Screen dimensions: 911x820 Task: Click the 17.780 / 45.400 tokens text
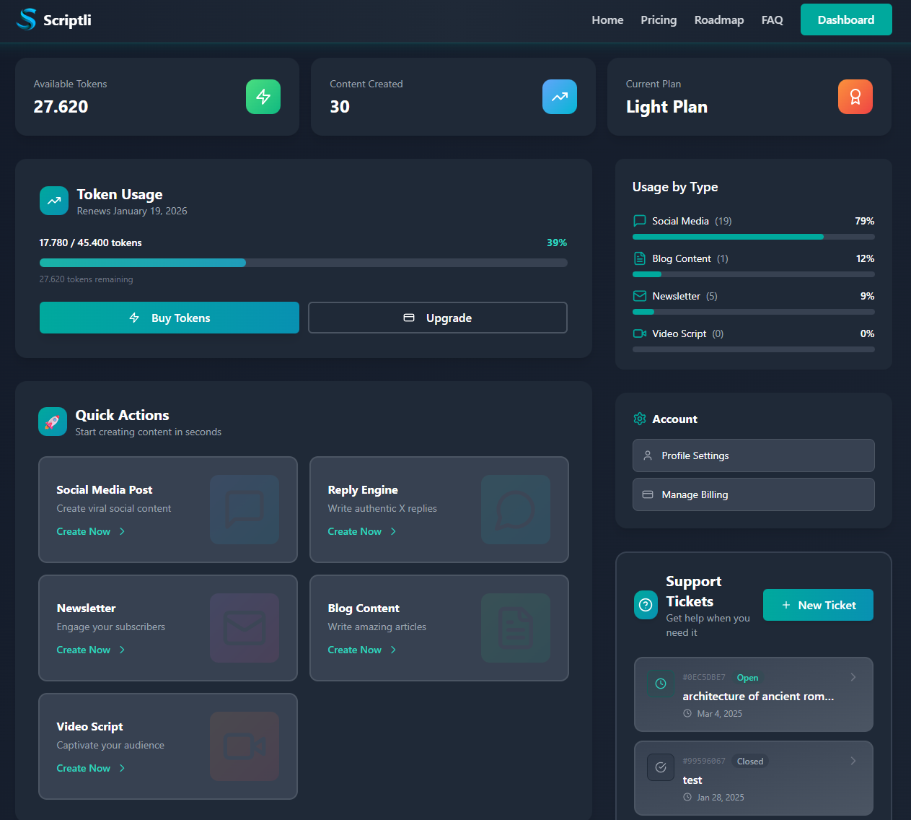[90, 243]
